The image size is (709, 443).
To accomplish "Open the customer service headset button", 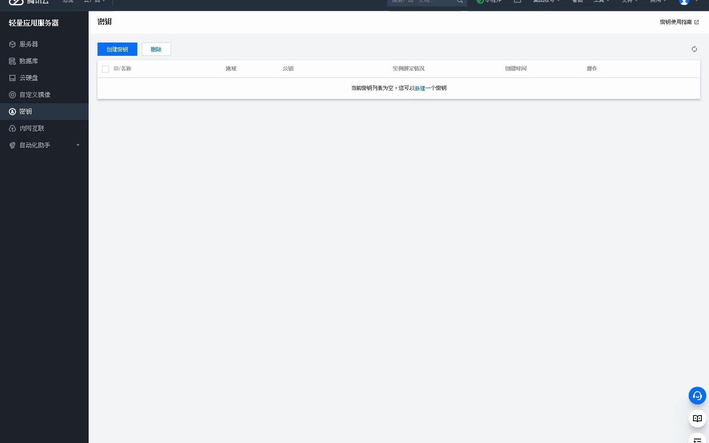I will pyautogui.click(x=697, y=396).
